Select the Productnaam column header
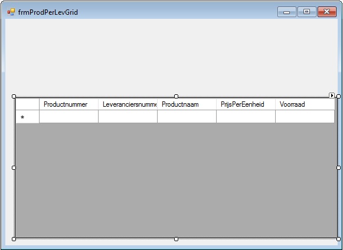The height and width of the screenshot is (250, 343). tap(187, 104)
